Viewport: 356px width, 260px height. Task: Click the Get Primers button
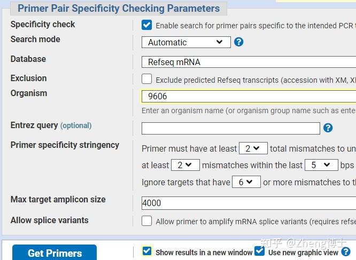[x=55, y=253]
